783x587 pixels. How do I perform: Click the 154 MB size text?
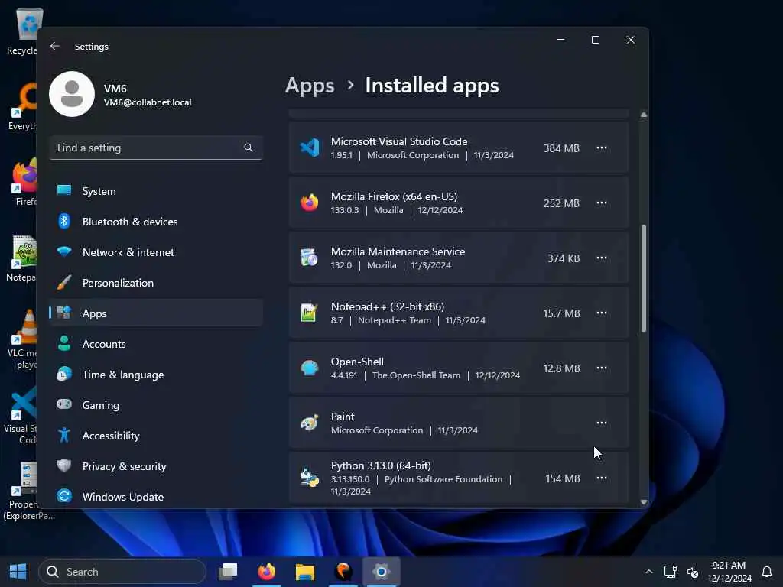(562, 478)
